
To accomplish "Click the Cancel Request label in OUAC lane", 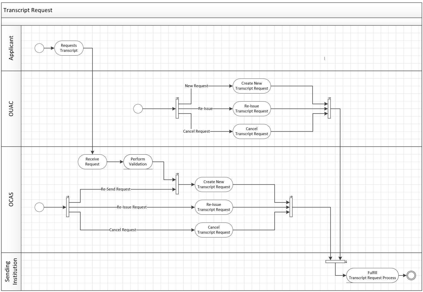I will coord(196,131).
